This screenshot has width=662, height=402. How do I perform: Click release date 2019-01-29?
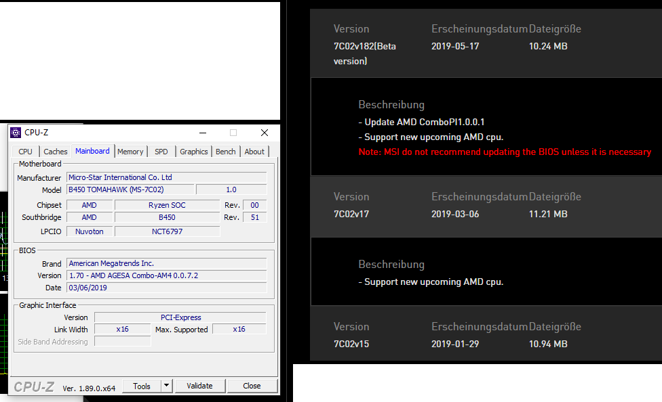pyautogui.click(x=455, y=344)
